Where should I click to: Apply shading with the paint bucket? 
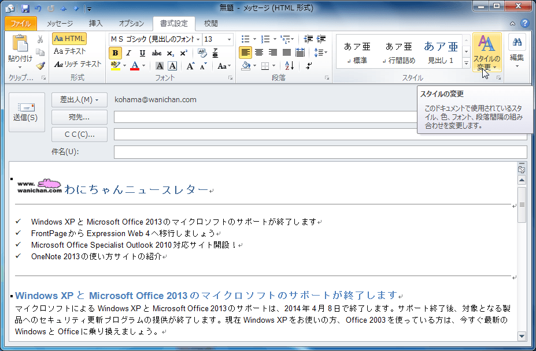[245, 66]
